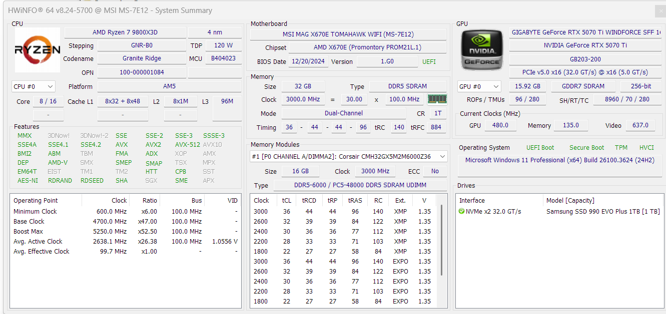Click the Ryzen CPU logo image
666x314 pixels.
(x=38, y=50)
